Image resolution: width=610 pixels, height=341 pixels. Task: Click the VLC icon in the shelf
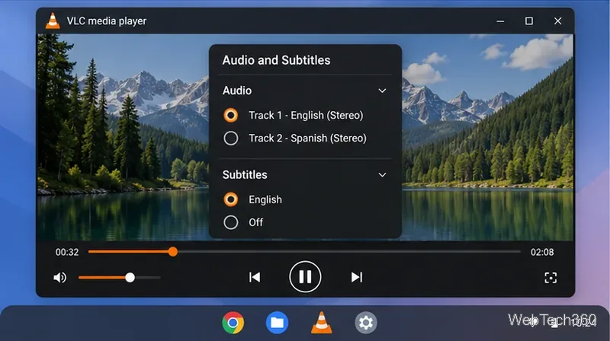pos(322,323)
